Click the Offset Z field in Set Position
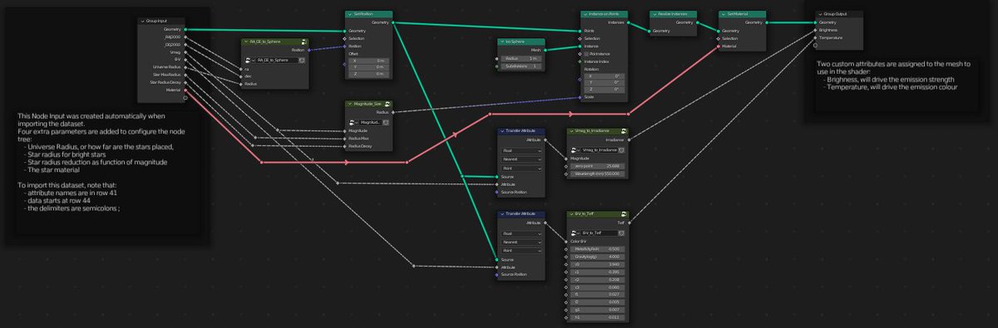This screenshot has height=328, width=998. click(368, 74)
